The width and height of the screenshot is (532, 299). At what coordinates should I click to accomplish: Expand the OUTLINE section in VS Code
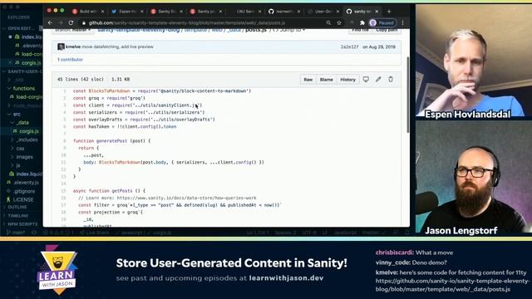coord(17,207)
